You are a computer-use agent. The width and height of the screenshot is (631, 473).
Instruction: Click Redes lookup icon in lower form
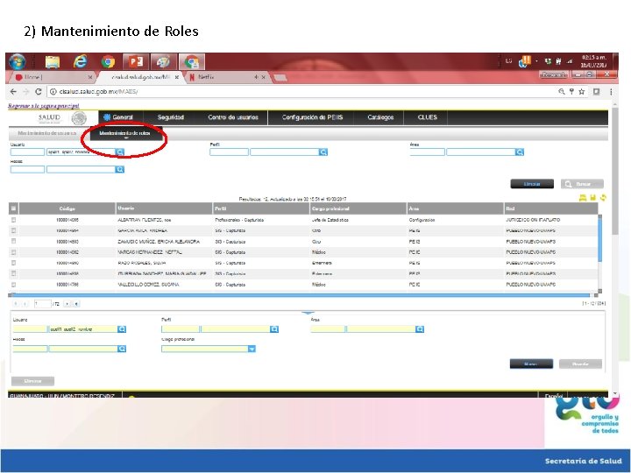[x=122, y=349]
